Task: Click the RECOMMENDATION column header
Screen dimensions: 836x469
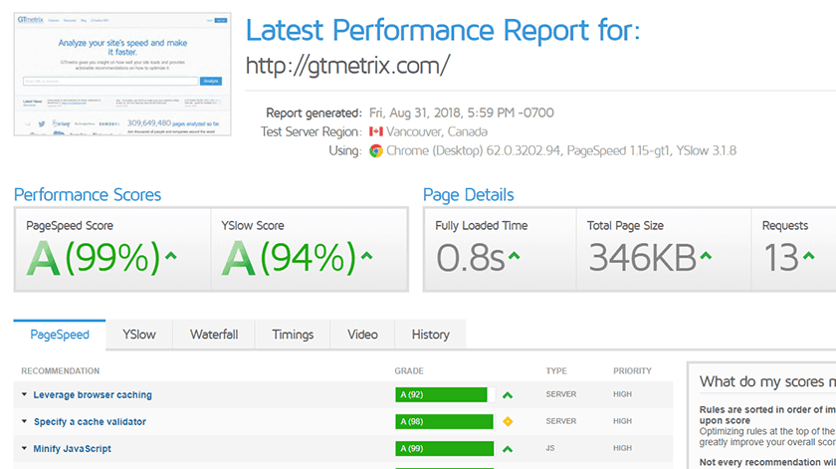Action: (61, 370)
